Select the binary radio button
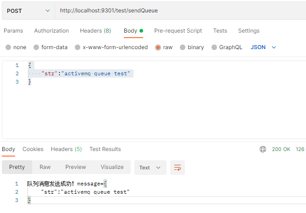The width and height of the screenshot is (306, 213). pyautogui.click(x=183, y=47)
